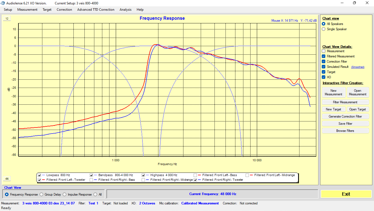Screen dimensions: 374x211
Task: Open the Target menu
Action: (47, 10)
